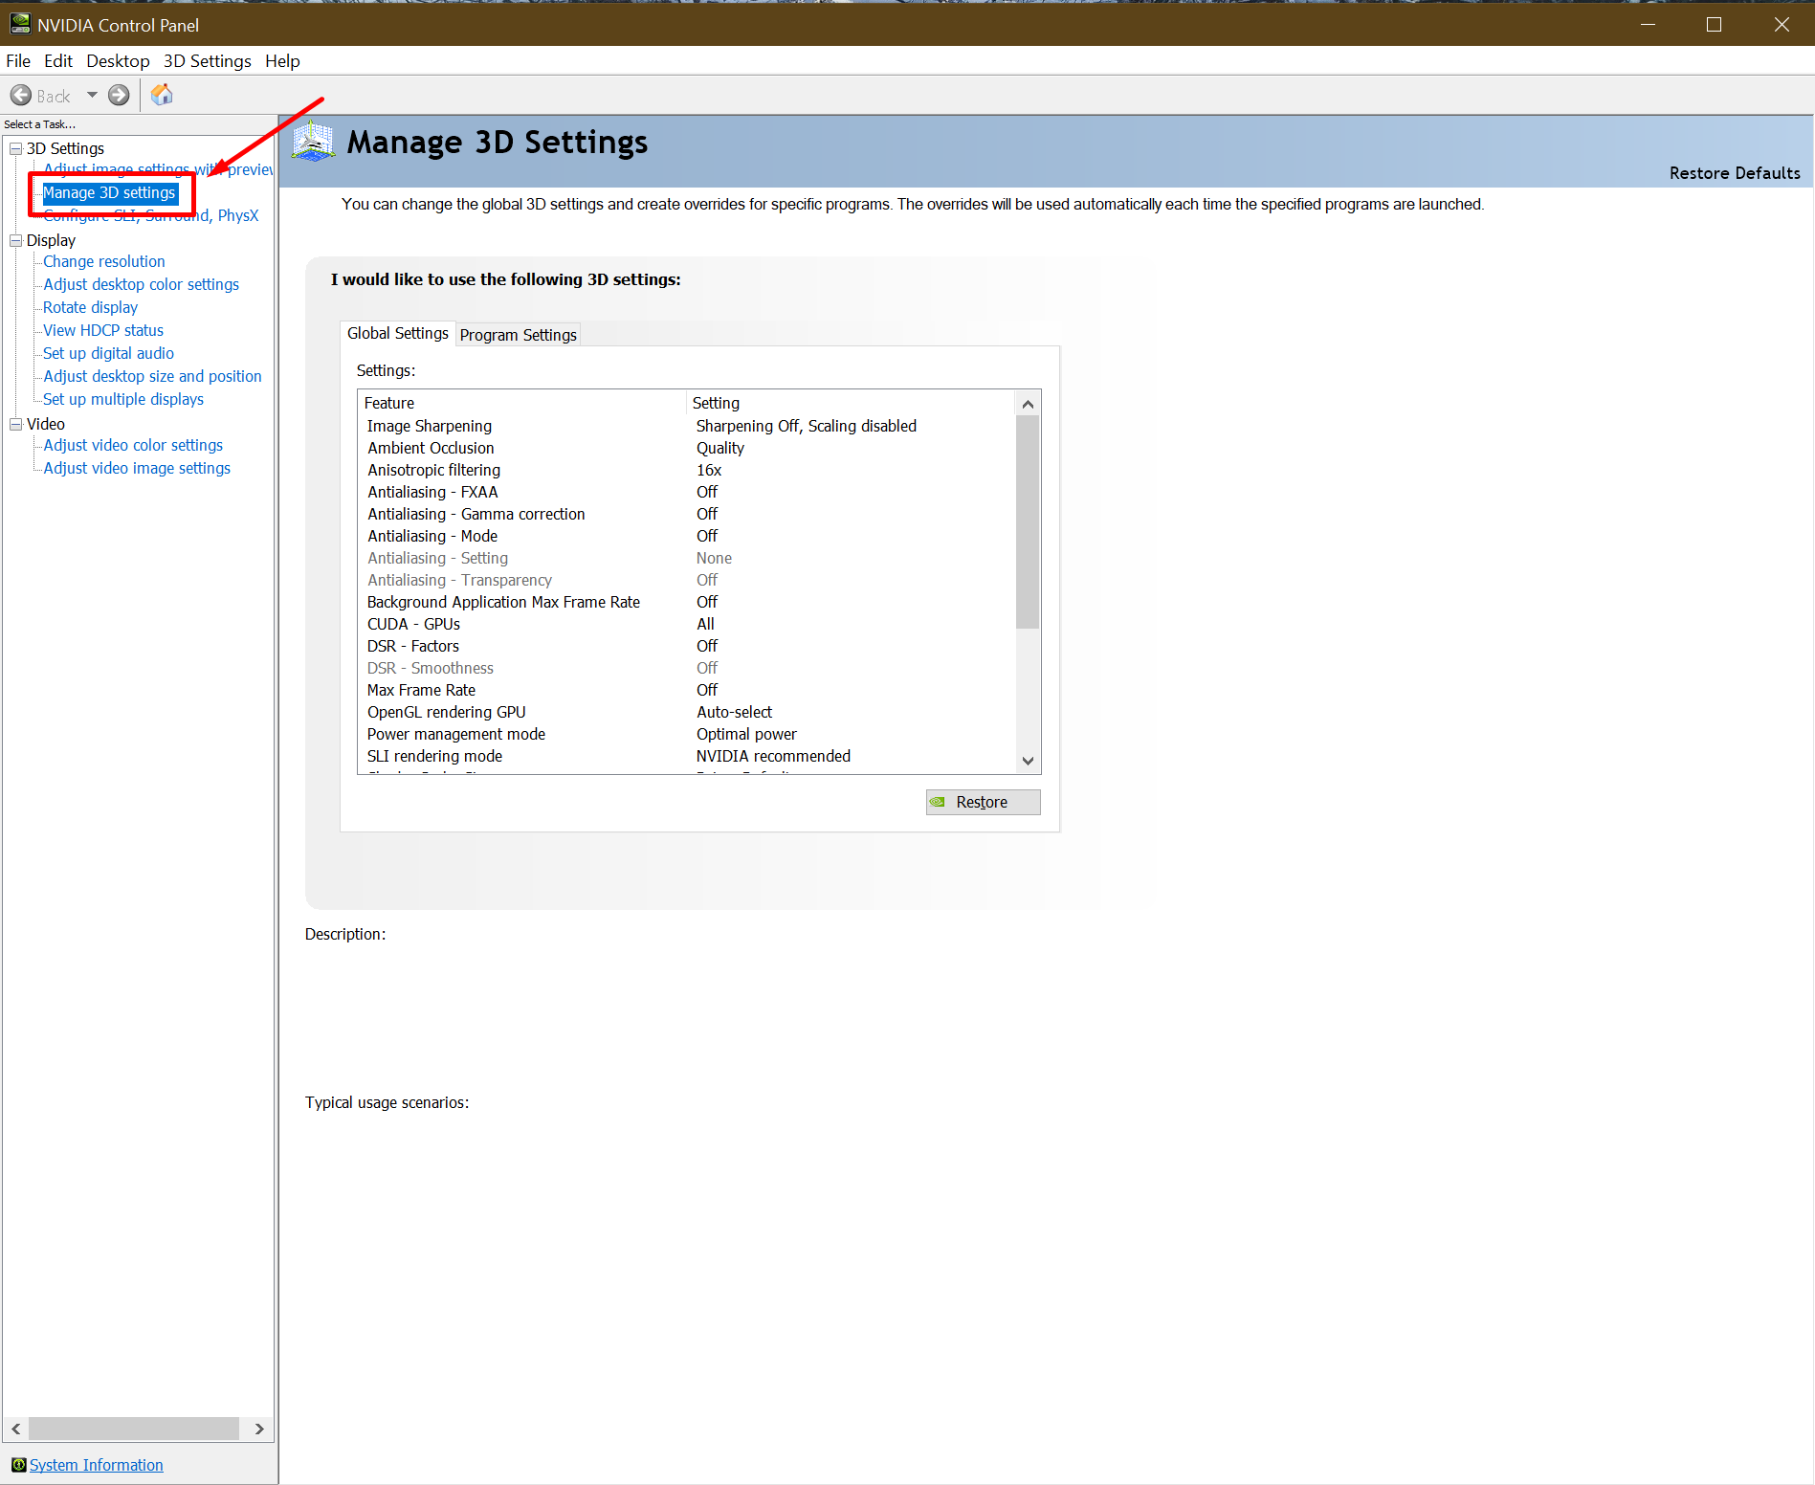Open the File menu
This screenshot has height=1485, width=1815.
point(18,60)
